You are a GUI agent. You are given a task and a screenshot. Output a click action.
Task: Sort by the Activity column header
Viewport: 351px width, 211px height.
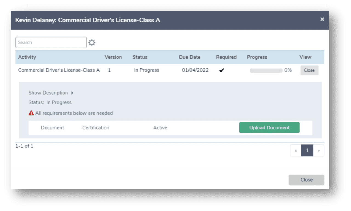(27, 57)
